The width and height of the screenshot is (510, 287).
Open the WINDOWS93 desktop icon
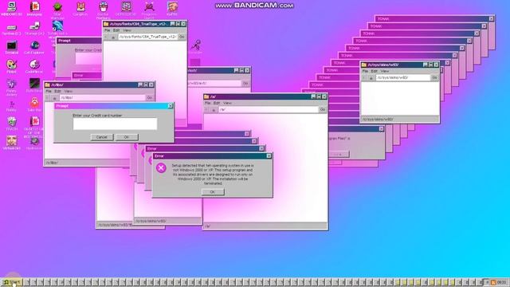(12, 9)
